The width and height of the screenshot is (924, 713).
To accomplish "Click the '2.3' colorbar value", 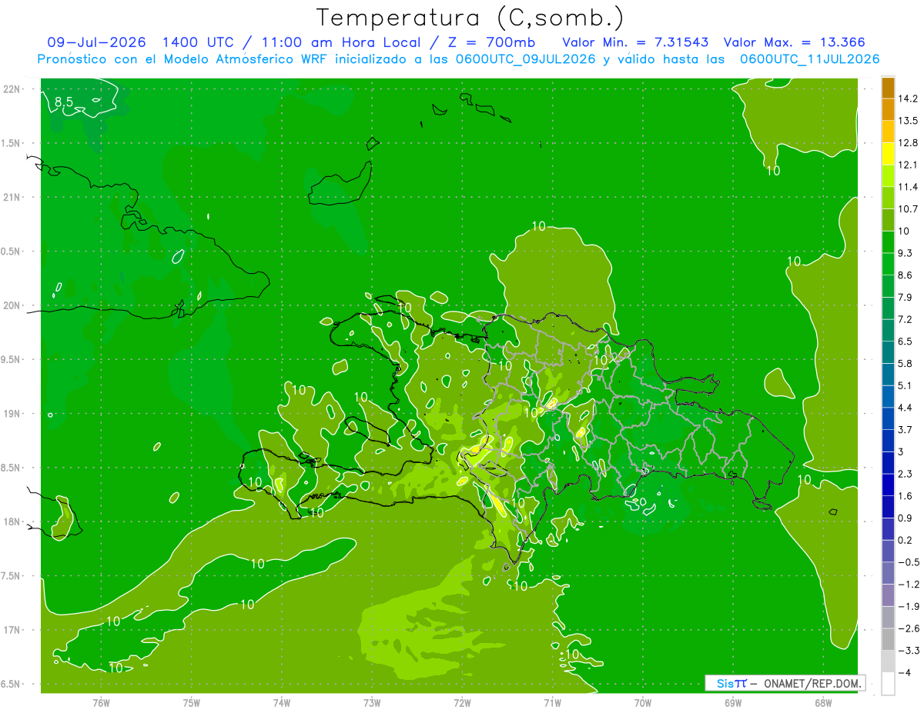I will tap(906, 474).
